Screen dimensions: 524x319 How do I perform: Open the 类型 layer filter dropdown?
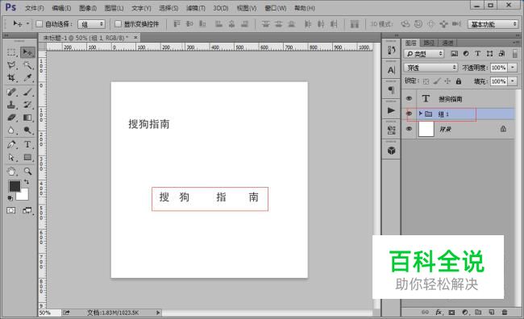click(424, 53)
